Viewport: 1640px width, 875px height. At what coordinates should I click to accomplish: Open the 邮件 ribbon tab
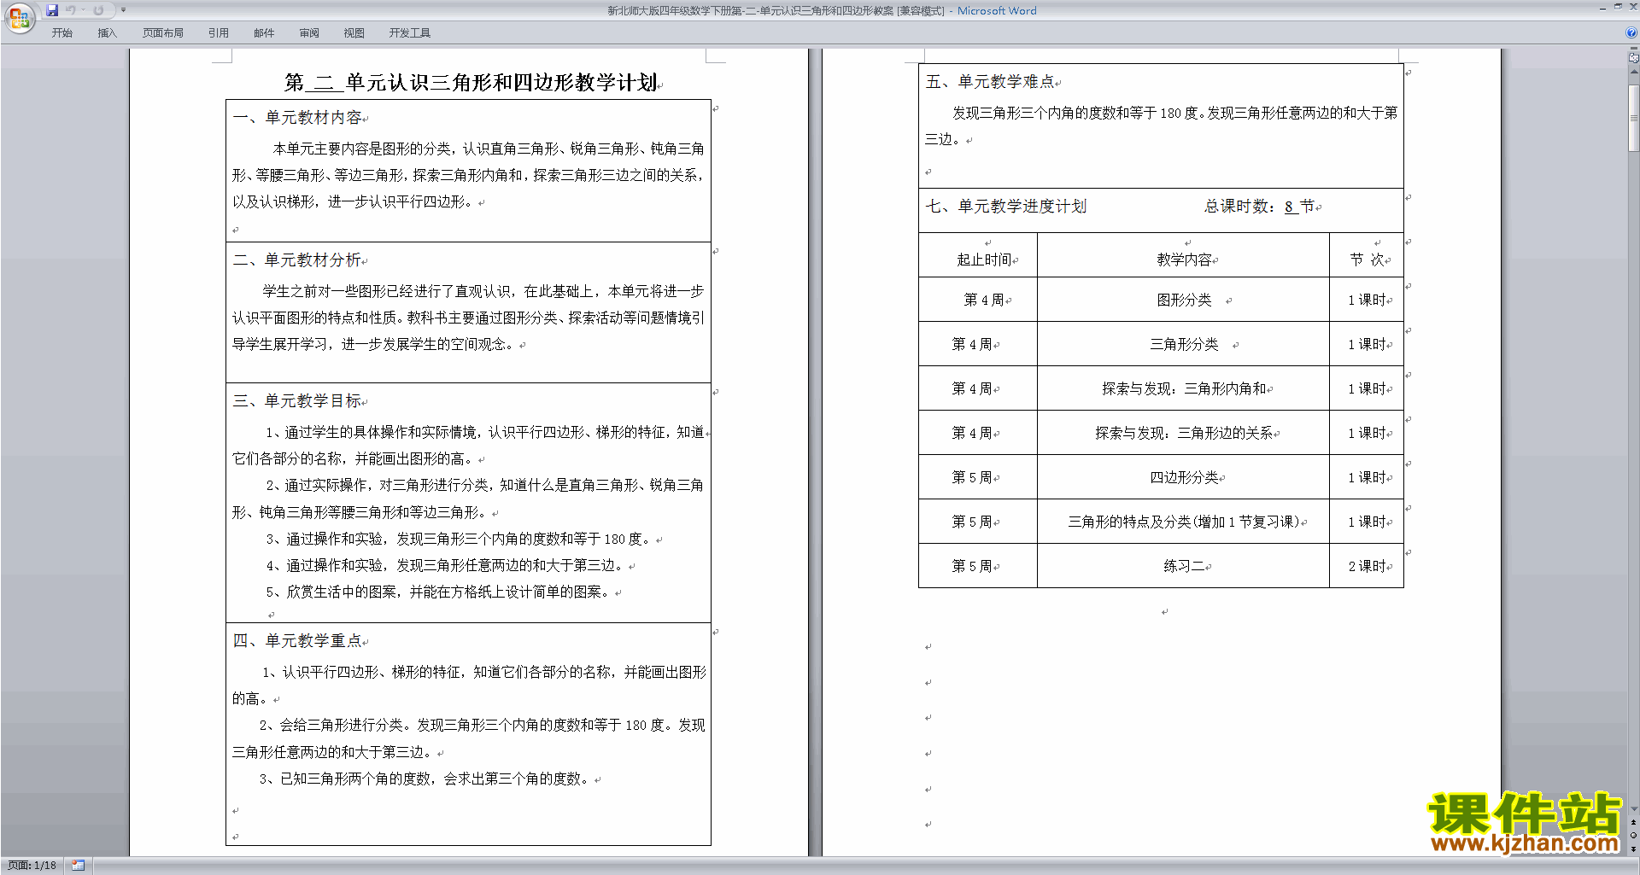point(264,33)
